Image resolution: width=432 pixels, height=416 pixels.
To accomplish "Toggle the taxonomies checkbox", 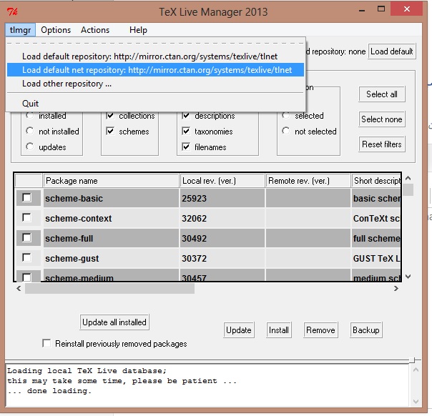I will pos(186,131).
